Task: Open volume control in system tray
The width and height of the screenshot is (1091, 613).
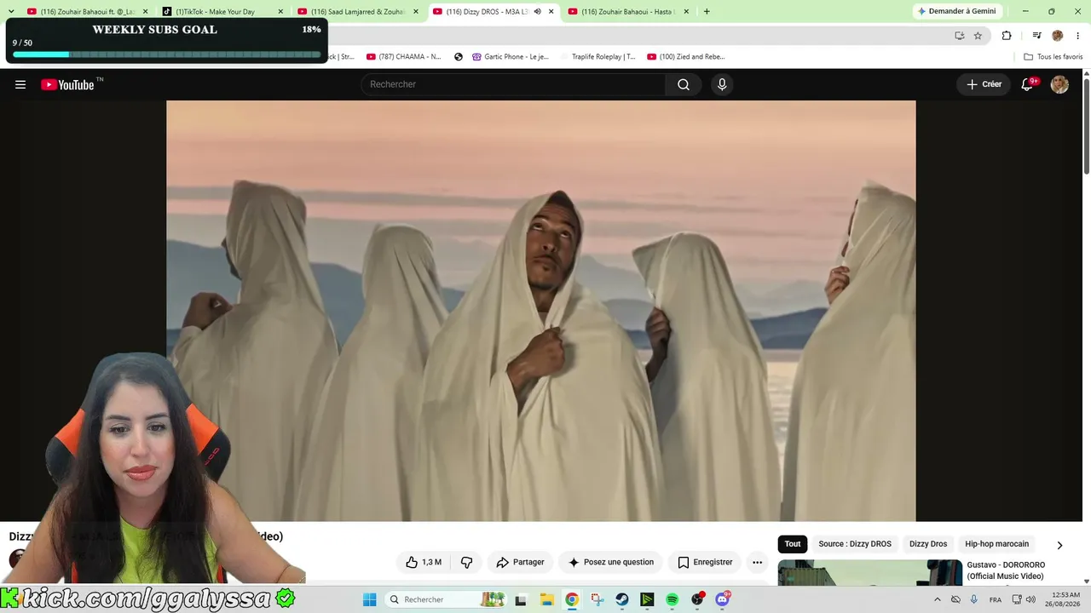Action: (1030, 599)
